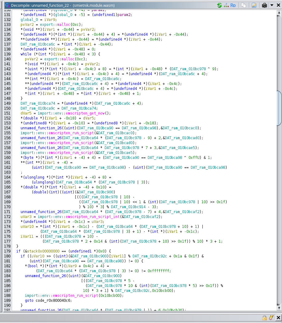
Task: Click 'DAT_ram_010bca74' on line 149
Action: (x=38, y=103)
